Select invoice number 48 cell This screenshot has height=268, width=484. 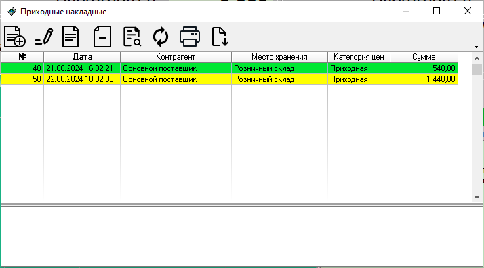click(x=22, y=68)
